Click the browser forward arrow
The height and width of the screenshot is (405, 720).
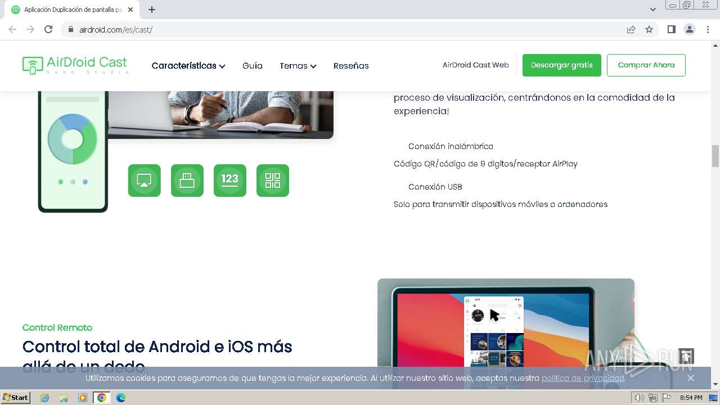[30, 29]
